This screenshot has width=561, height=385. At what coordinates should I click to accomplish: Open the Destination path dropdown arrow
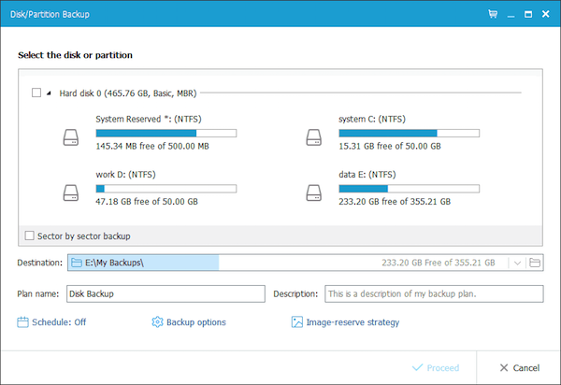point(517,264)
